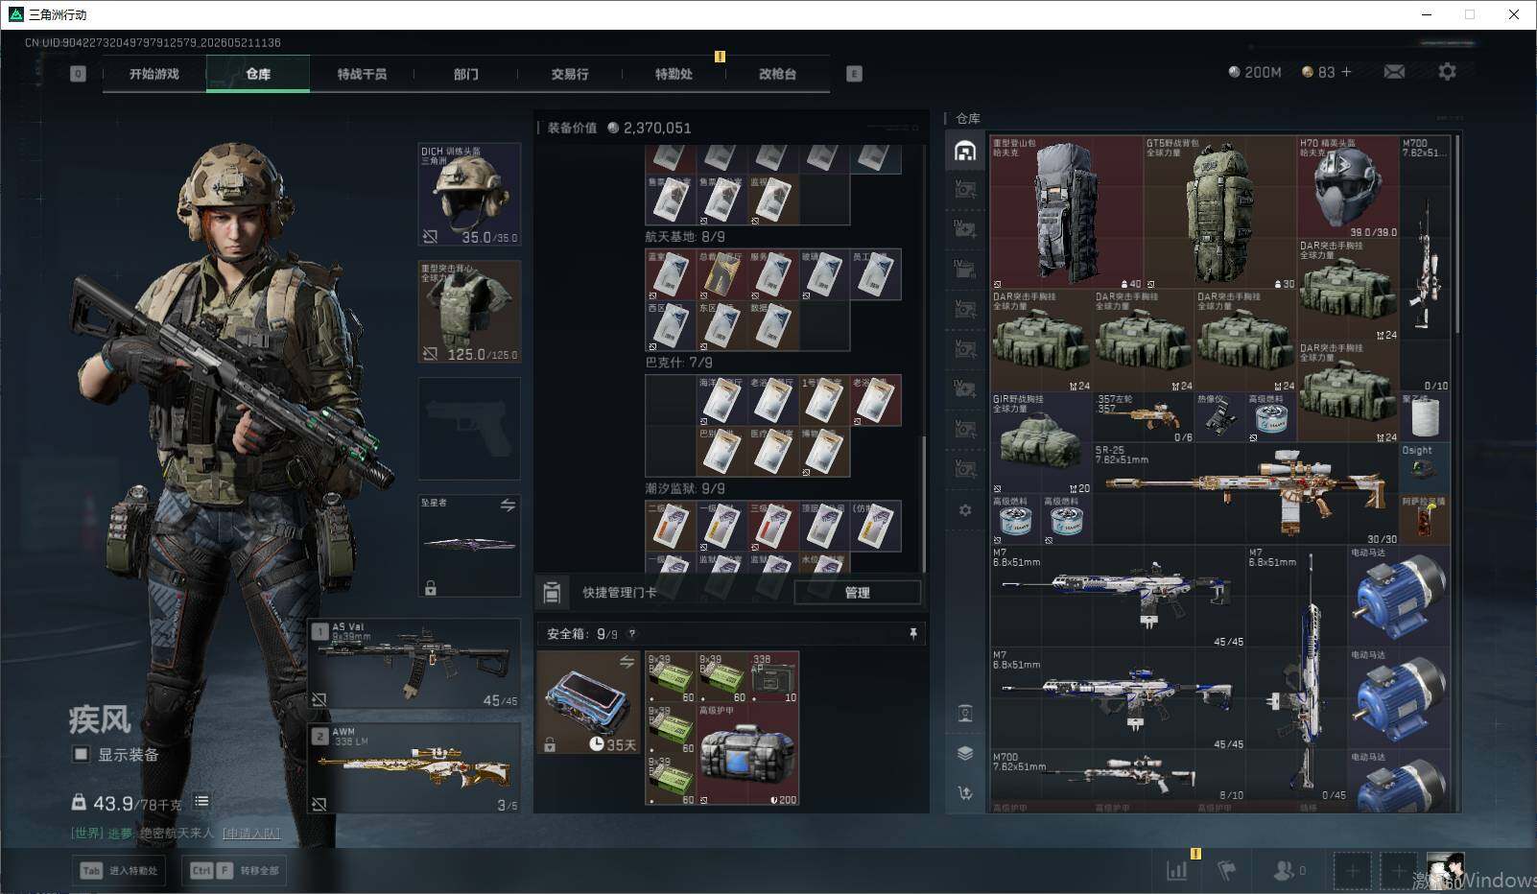Screen dimensions: 1537x894
Task: Select the 高级护甲 armor case in safe box
Action: click(748, 755)
